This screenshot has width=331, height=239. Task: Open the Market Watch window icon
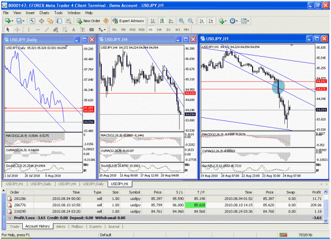point(32,21)
